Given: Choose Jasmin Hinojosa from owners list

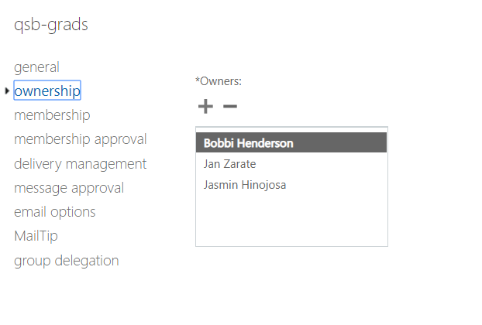Looking at the screenshot, I should click(x=245, y=185).
